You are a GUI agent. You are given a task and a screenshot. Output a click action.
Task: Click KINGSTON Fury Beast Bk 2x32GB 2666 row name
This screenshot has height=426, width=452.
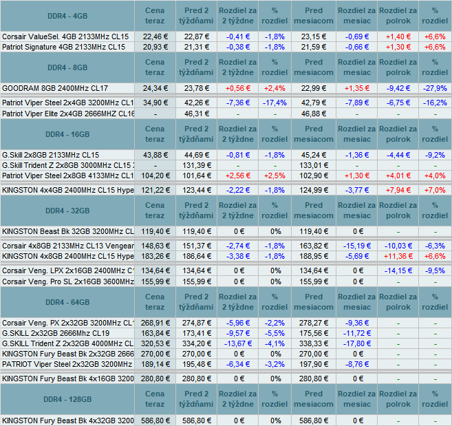(67, 354)
